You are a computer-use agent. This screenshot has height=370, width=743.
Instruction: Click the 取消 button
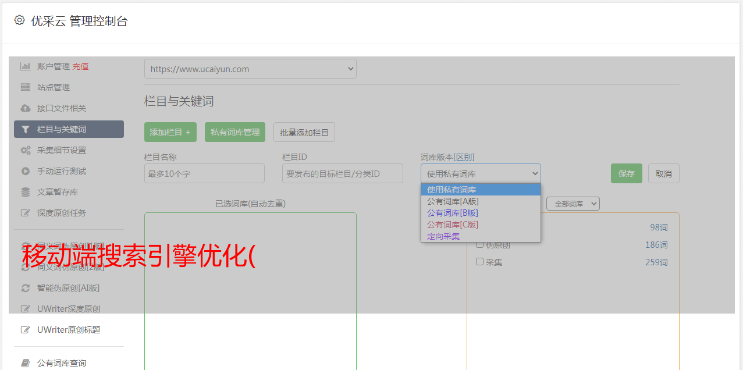coord(664,173)
